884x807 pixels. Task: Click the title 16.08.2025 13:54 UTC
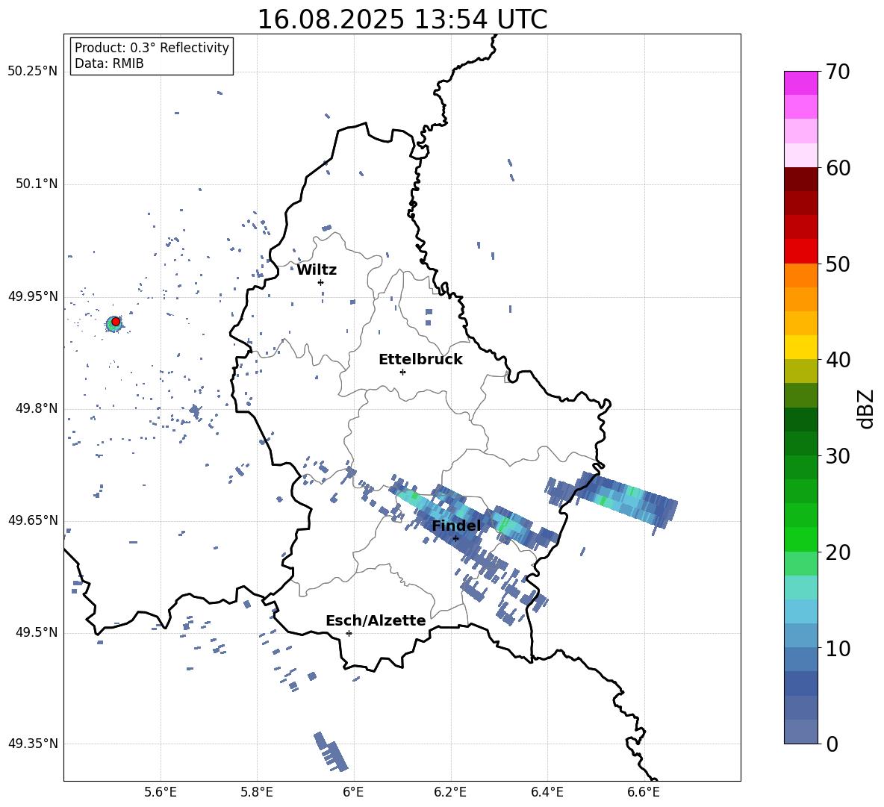click(x=402, y=19)
